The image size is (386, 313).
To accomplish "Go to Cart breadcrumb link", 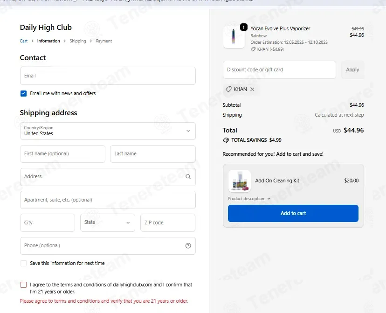I will [24, 41].
